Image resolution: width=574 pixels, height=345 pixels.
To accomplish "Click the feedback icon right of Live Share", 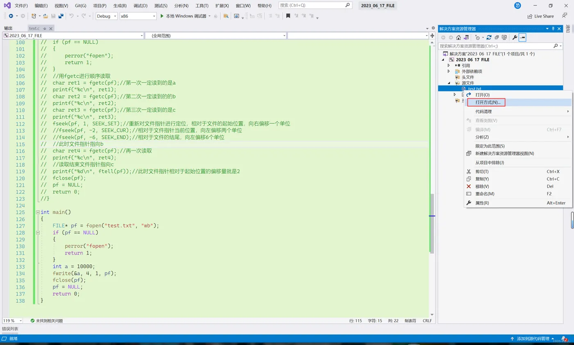I will 565,16.
